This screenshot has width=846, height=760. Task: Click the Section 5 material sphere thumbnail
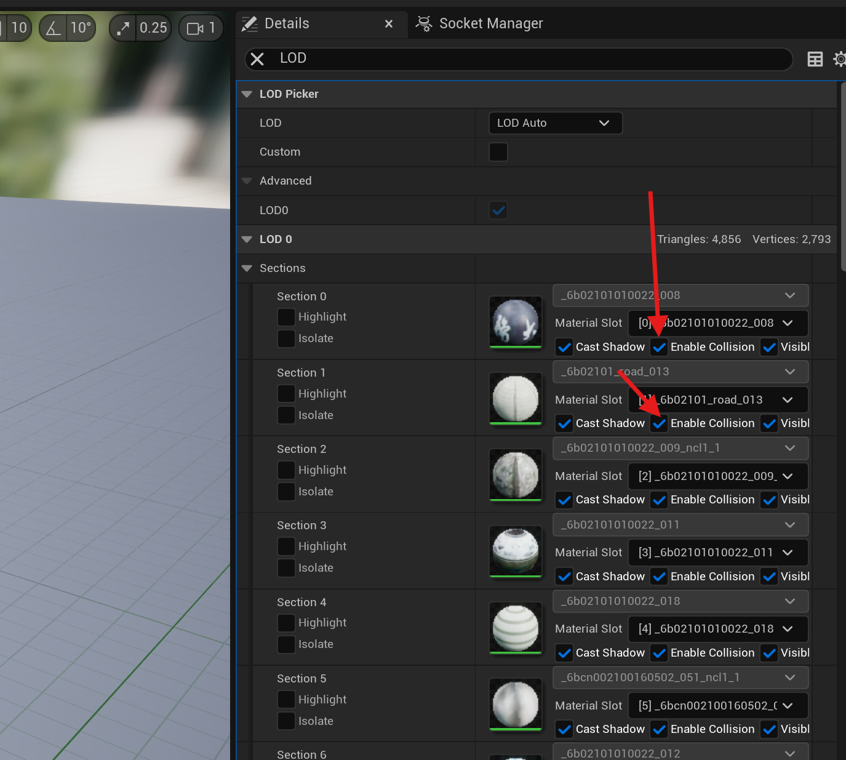[x=515, y=705]
